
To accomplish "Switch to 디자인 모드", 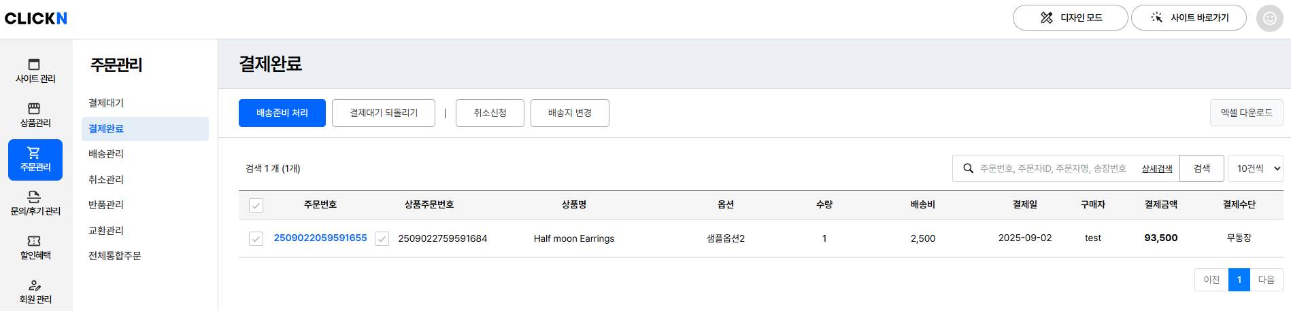I will 1070,18.
